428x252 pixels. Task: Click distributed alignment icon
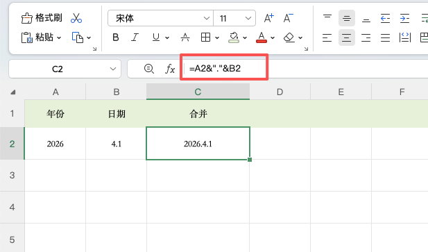coord(405,37)
